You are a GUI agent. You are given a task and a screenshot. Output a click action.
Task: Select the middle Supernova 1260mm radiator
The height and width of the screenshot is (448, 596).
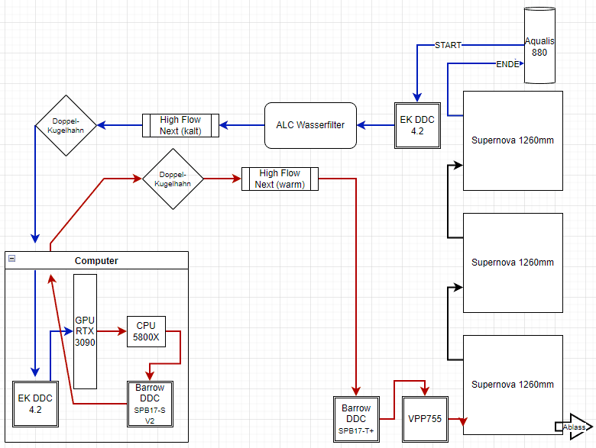click(513, 263)
